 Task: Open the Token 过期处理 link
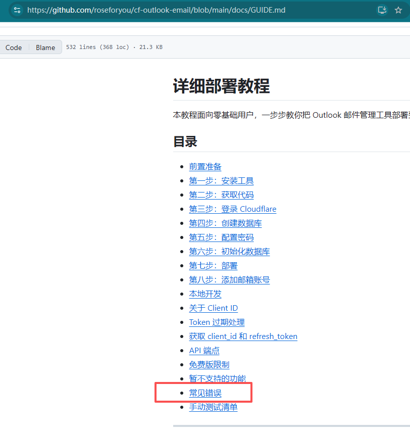point(217,322)
